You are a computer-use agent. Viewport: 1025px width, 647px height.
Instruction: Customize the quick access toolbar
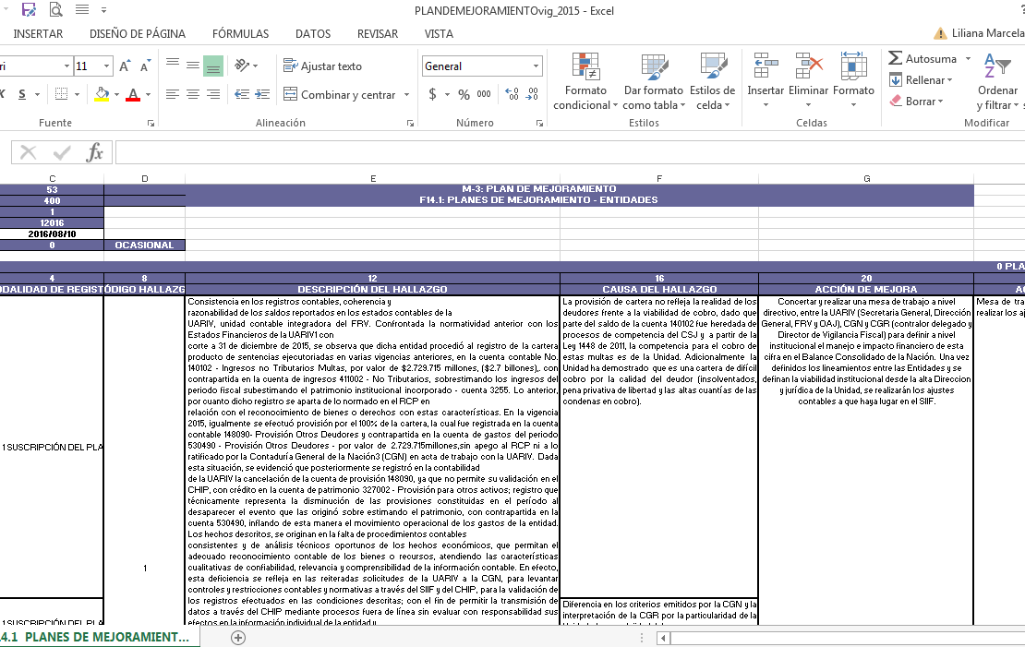[x=104, y=10]
